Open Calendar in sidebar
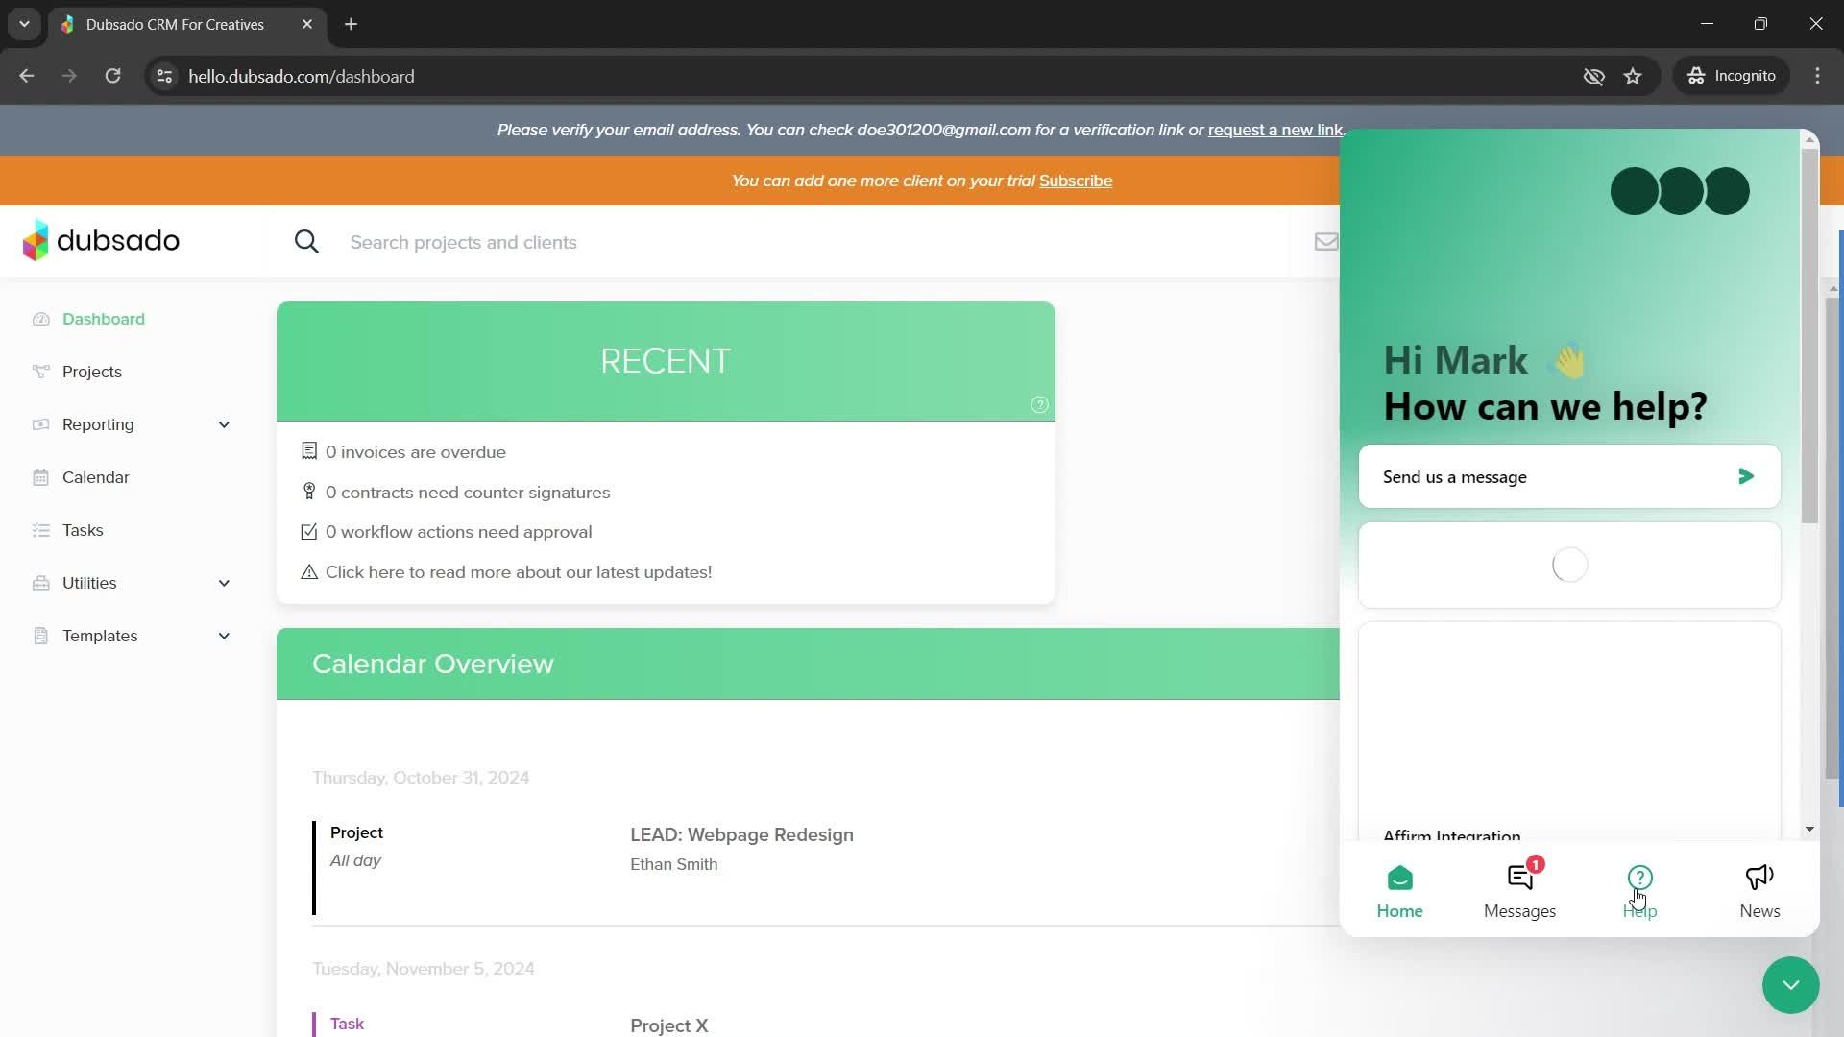Screen dimensions: 1844x1037 pyautogui.click(x=96, y=477)
